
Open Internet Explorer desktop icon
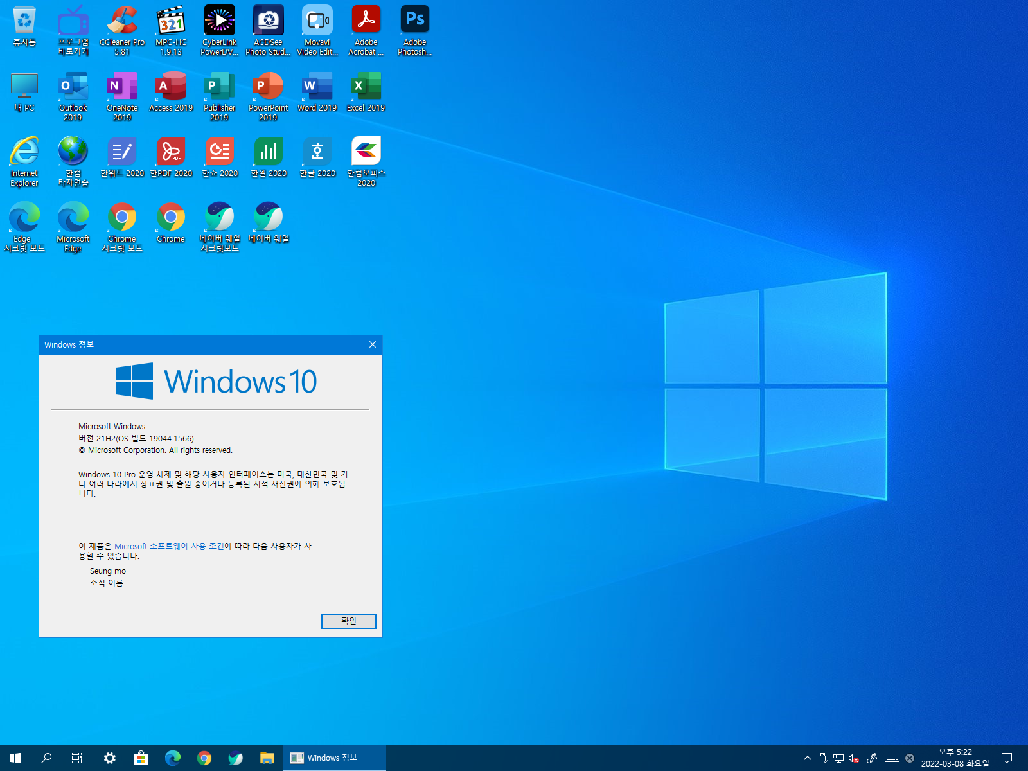point(24,161)
